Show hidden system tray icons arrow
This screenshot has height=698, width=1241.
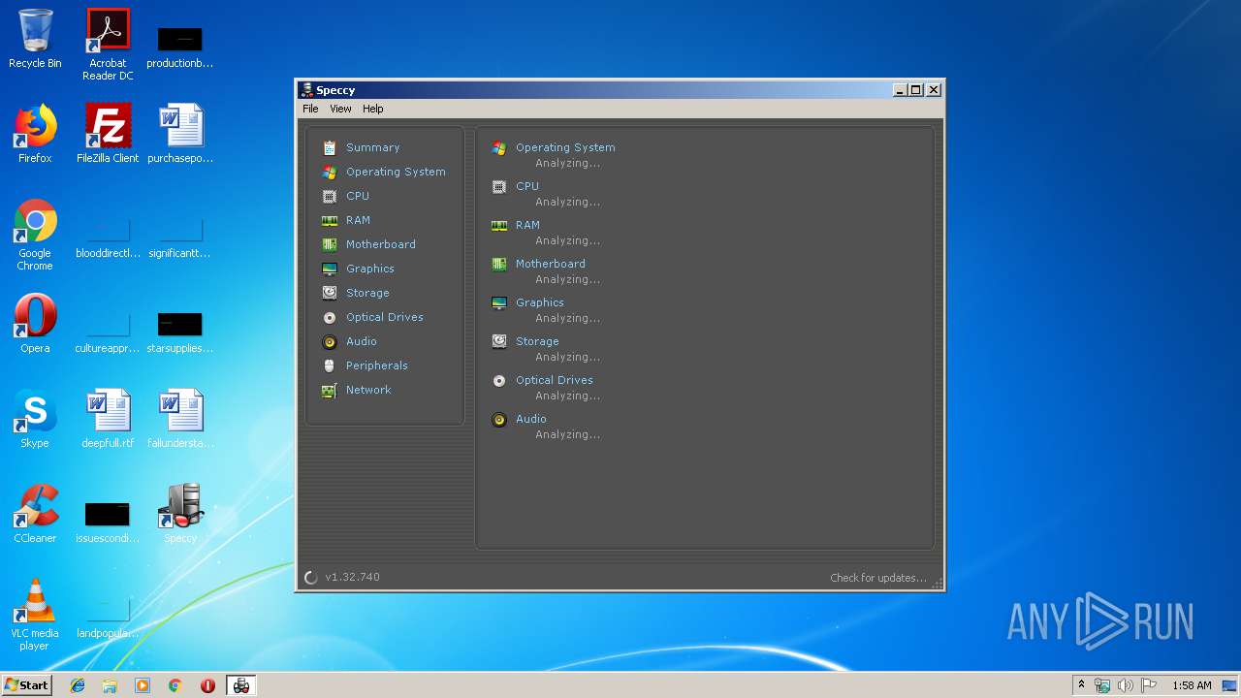pos(1081,685)
